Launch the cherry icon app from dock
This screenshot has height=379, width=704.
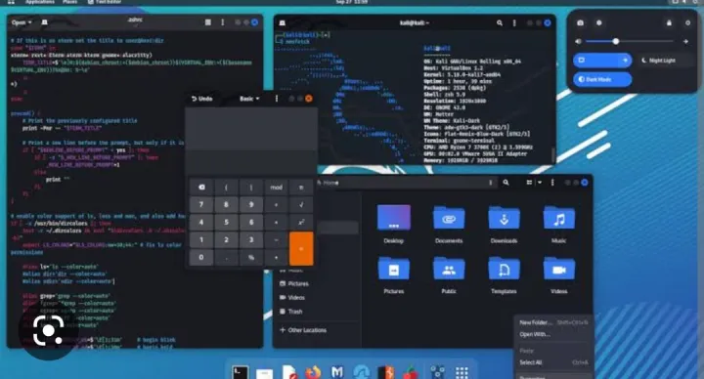click(x=410, y=372)
